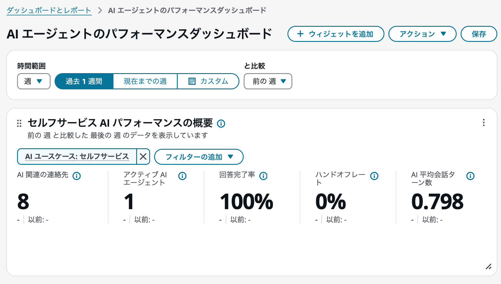Switch to the 現在までの週 option

pyautogui.click(x=145, y=81)
